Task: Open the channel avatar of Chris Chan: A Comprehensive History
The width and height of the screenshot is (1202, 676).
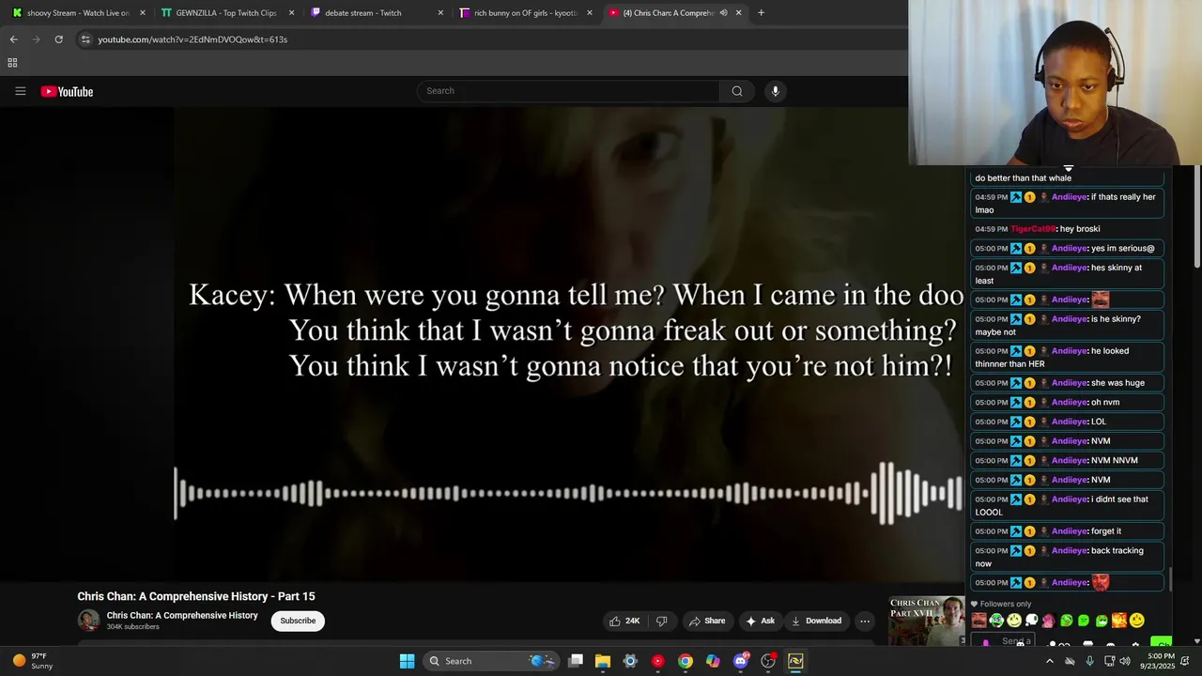Action: tap(88, 621)
